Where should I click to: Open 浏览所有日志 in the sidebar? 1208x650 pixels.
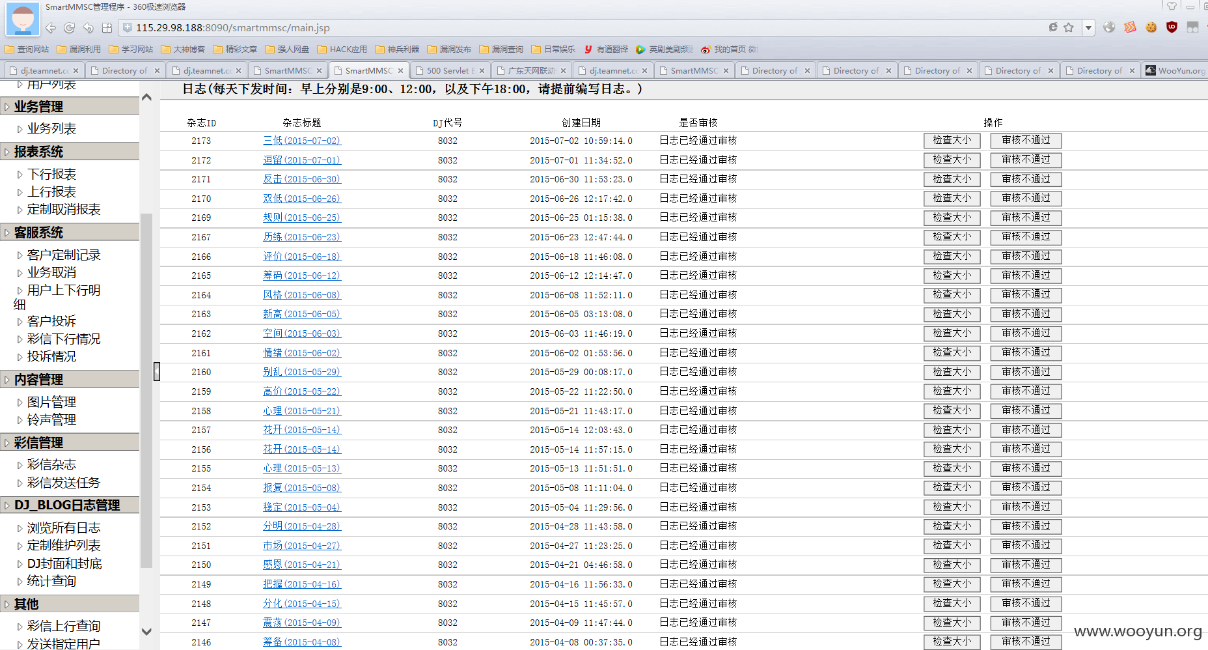tap(64, 528)
